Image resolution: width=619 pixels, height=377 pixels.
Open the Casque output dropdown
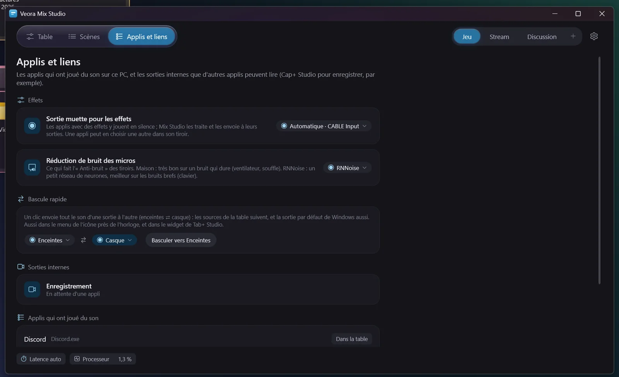click(115, 240)
